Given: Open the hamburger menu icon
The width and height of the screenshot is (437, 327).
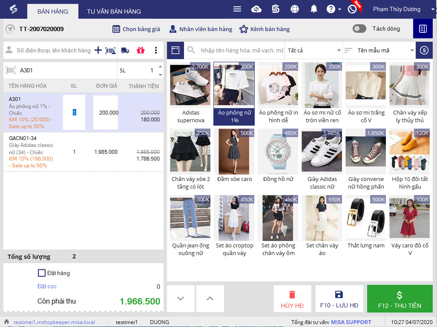Looking at the screenshot, I should coord(237,9).
